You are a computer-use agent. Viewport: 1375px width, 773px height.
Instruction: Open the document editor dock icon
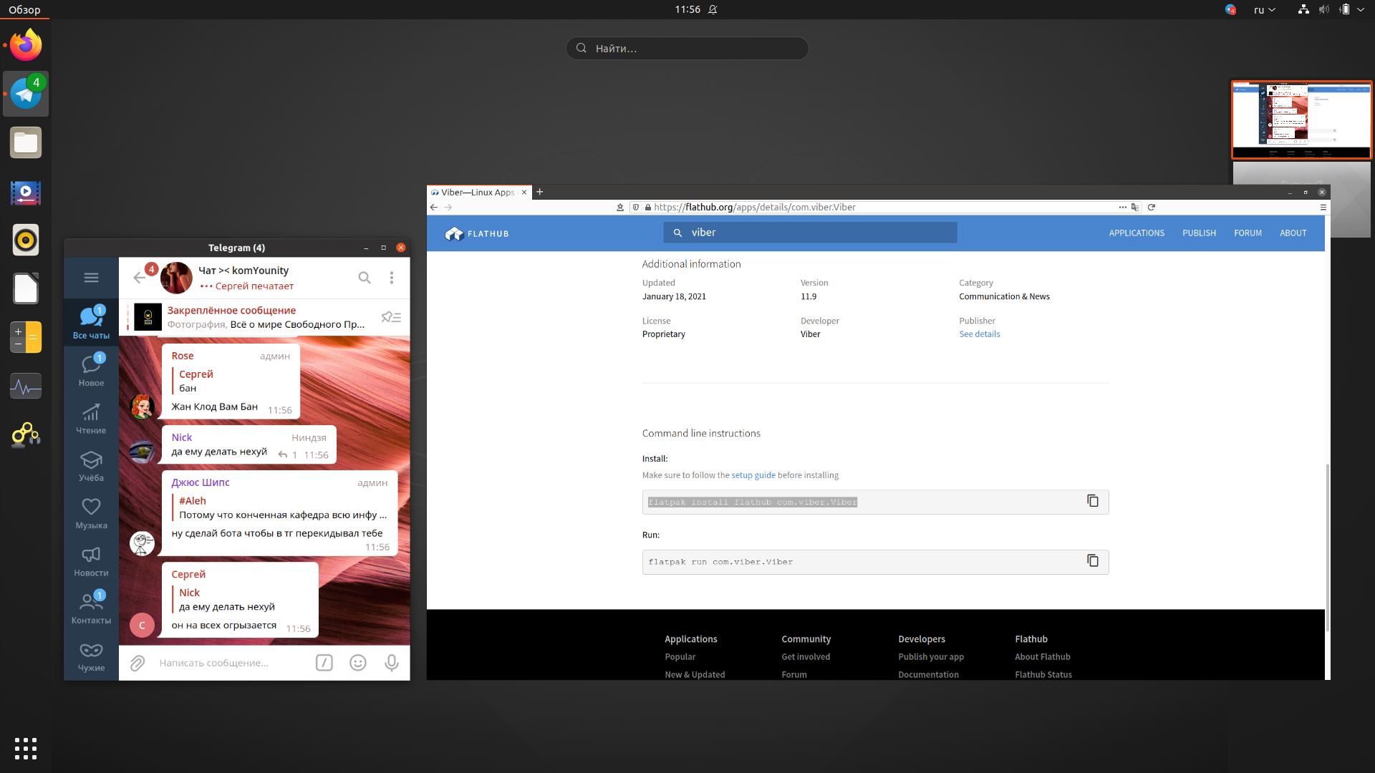pos(26,289)
